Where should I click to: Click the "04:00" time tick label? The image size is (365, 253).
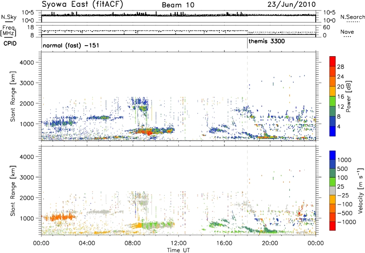[87, 243]
